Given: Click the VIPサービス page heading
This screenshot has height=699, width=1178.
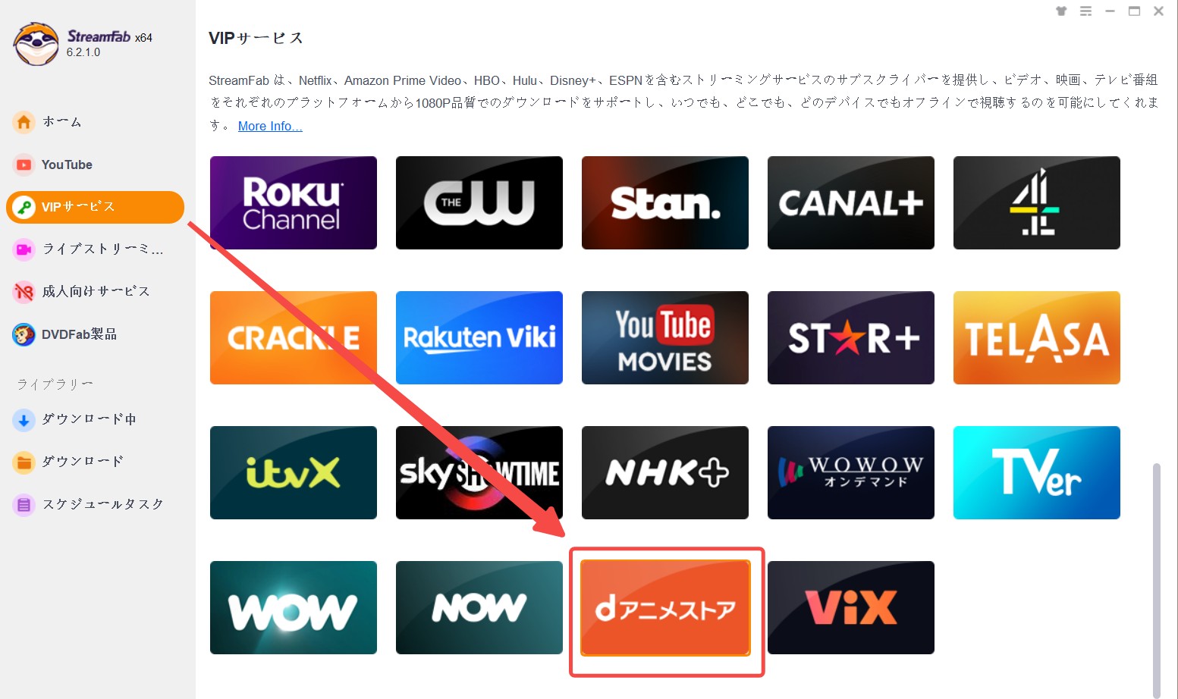Looking at the screenshot, I should [x=256, y=38].
